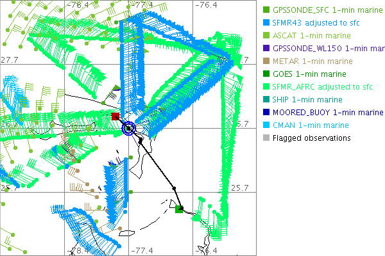385x256 pixels.
Task: Click the tan METAR legend swatch
Action: (266, 61)
